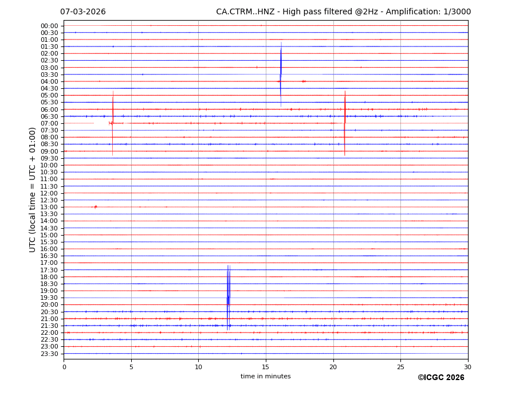
Task: Select the 06:30 time label
Action: click(x=49, y=116)
